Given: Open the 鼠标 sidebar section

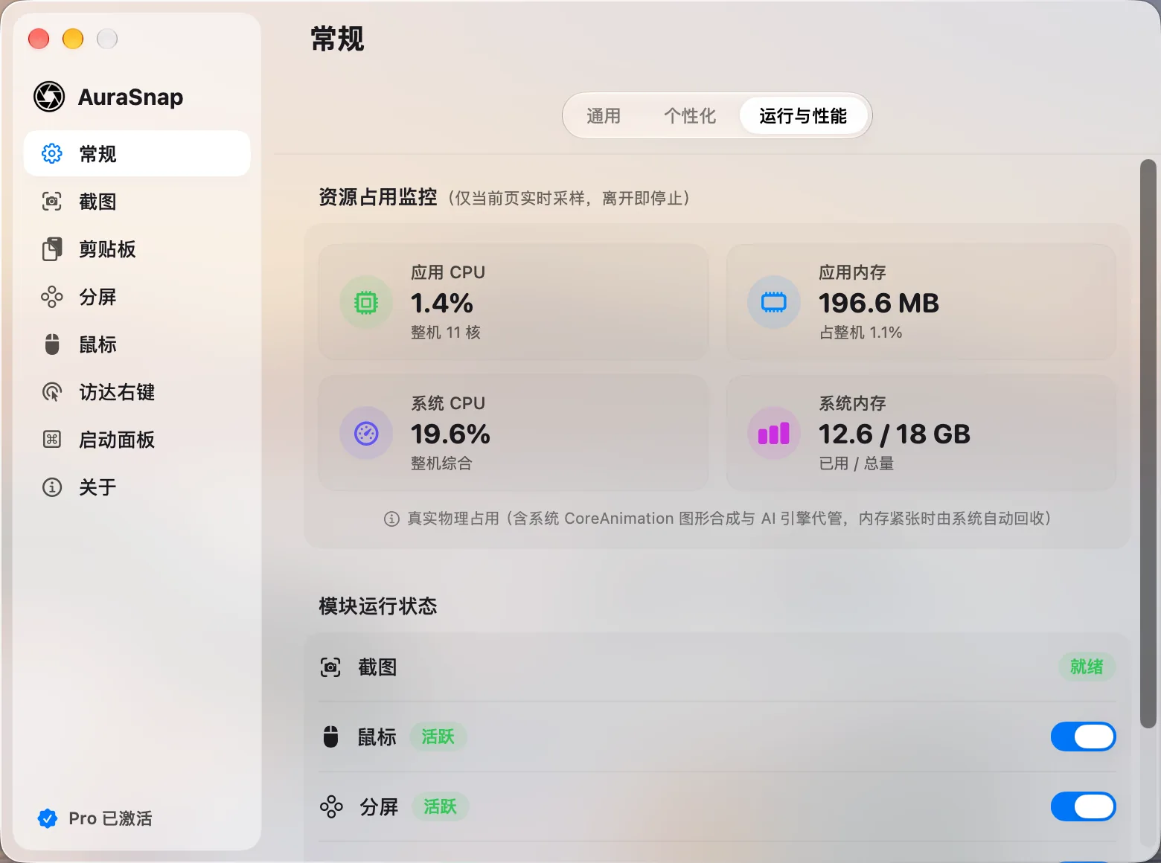Looking at the screenshot, I should pyautogui.click(x=137, y=344).
